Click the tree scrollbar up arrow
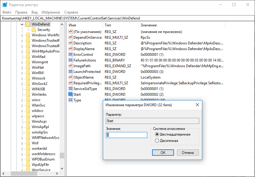 tap(62, 24)
